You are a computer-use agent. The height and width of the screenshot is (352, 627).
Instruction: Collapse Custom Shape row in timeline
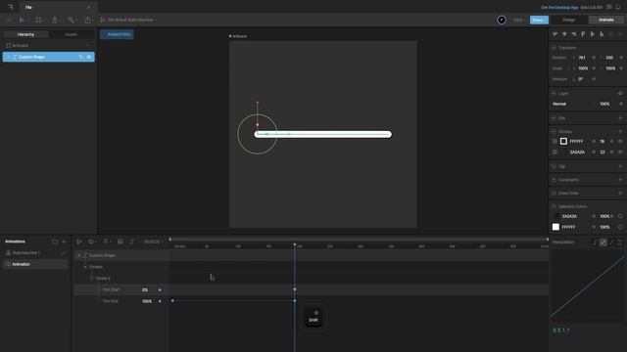coord(78,255)
